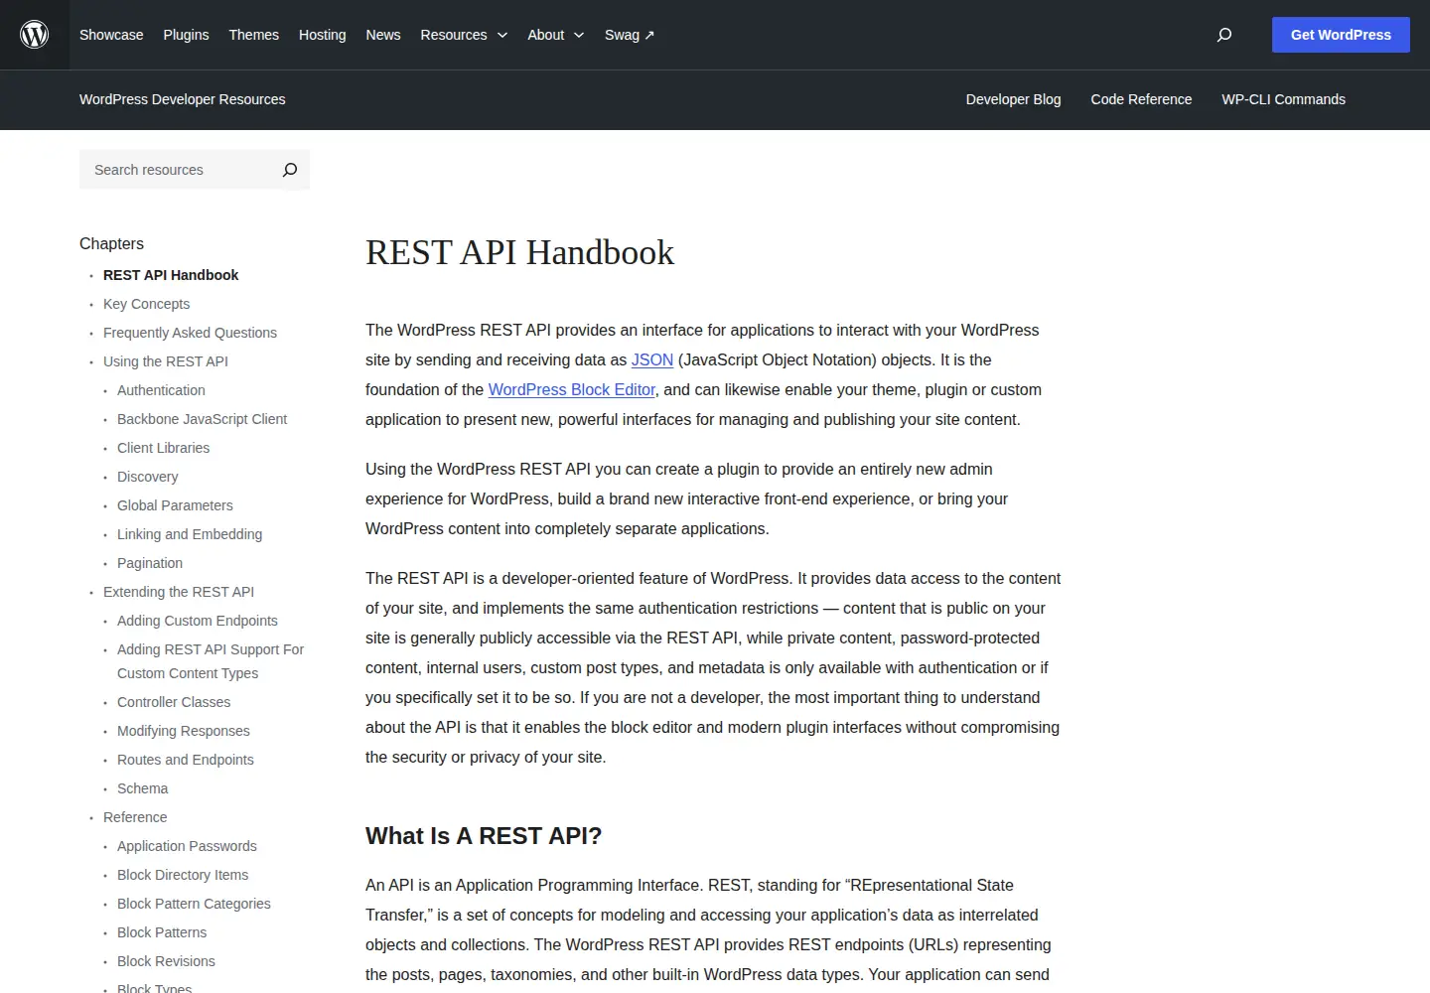Open the Code Reference link
Viewport: 1430px width, 993px height.
coord(1141,99)
